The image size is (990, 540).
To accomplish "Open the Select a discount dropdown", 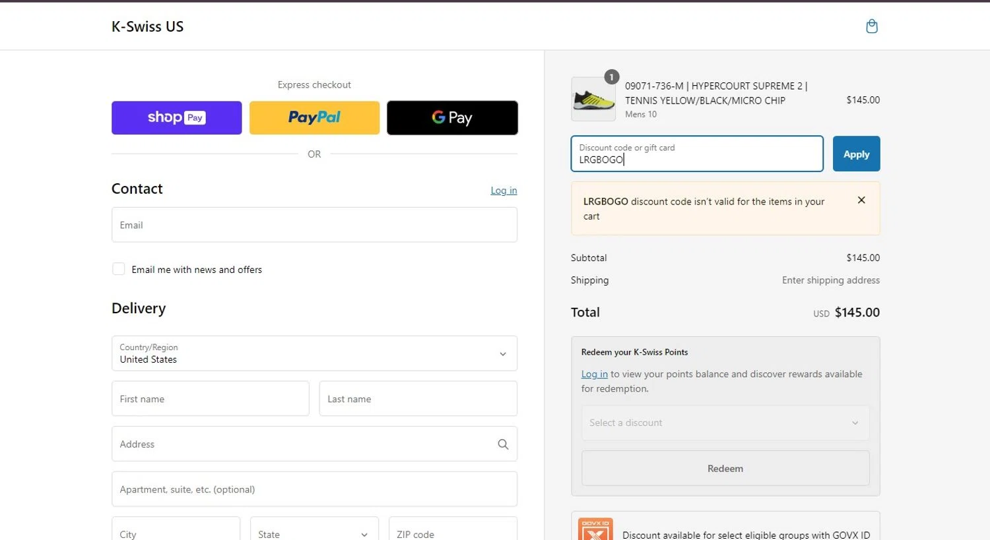I will 725,423.
